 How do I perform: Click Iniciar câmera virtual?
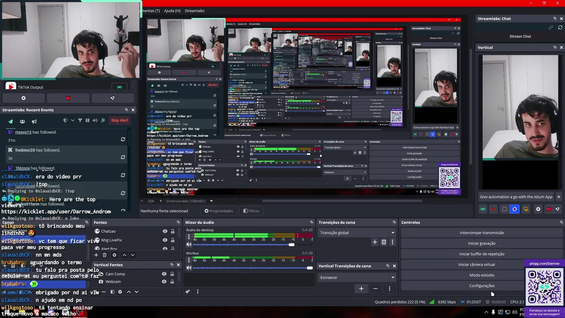coord(476,265)
